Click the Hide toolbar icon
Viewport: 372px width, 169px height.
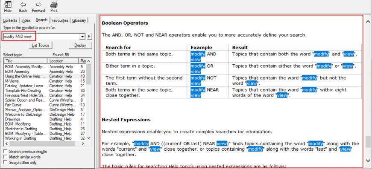[8, 7]
